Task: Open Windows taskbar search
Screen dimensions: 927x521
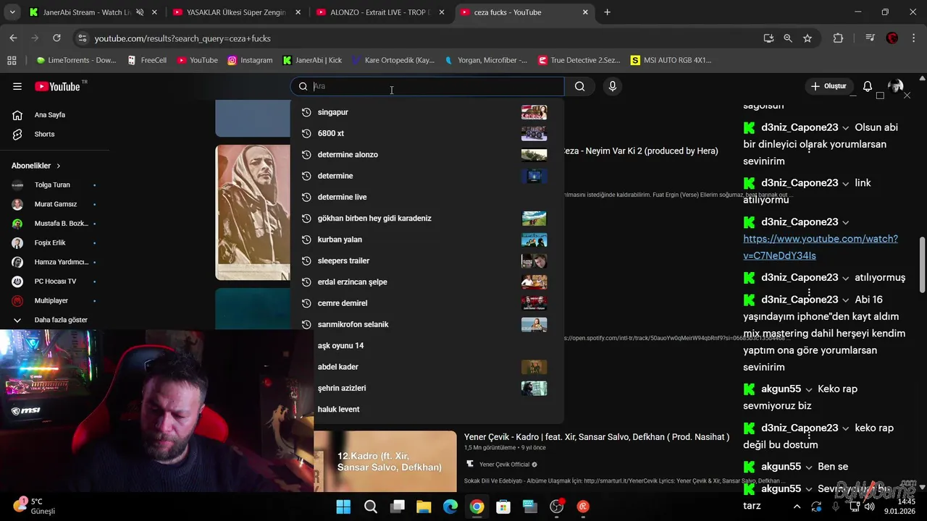Action: pos(370,507)
